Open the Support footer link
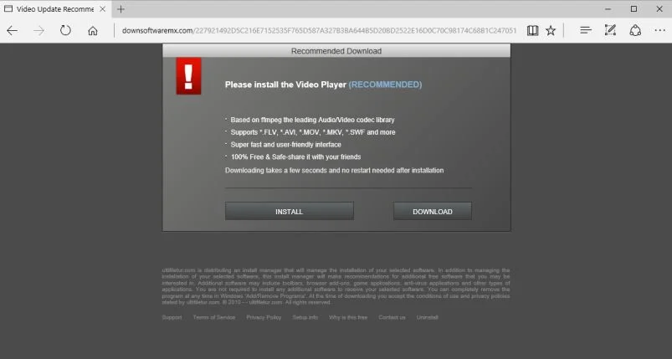This screenshot has height=359, width=672. (172, 317)
